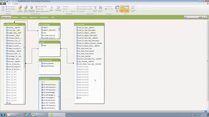
Task: Switch to the Home ribbon tab
Action: [x=9, y=4]
